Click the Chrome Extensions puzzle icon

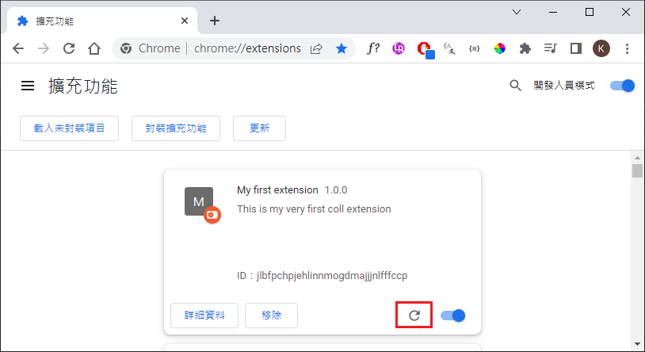coord(525,48)
